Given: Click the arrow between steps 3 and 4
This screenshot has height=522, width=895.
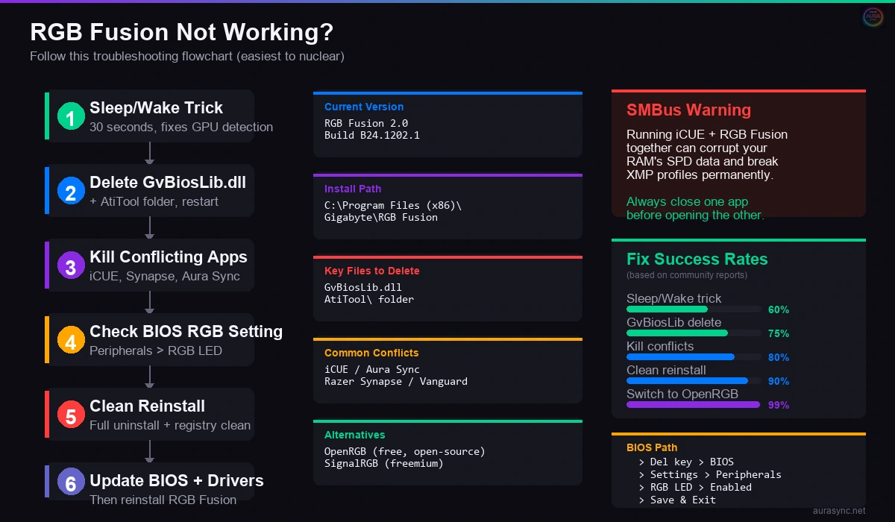Looking at the screenshot, I should 149,301.
